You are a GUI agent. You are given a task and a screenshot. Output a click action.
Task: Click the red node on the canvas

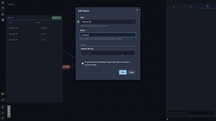[x=66, y=67]
